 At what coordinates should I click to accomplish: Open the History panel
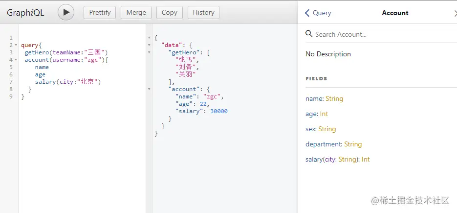[x=203, y=13]
